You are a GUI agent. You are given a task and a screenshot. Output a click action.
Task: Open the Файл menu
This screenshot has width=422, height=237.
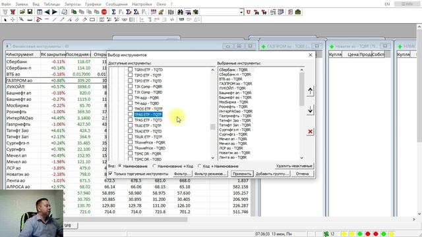[6, 4]
